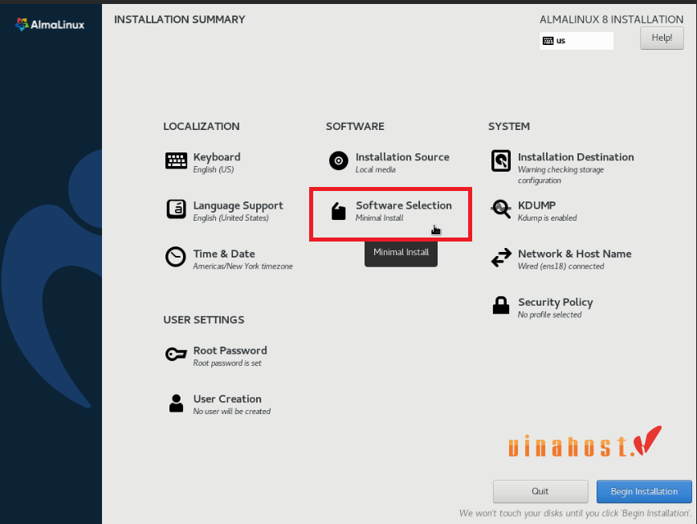Click 'Wired (ens18) connected' status text
The width and height of the screenshot is (697, 524).
pos(560,266)
